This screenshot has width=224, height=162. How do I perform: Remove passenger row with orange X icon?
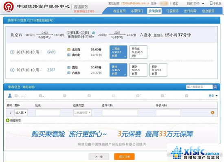tap(213, 113)
